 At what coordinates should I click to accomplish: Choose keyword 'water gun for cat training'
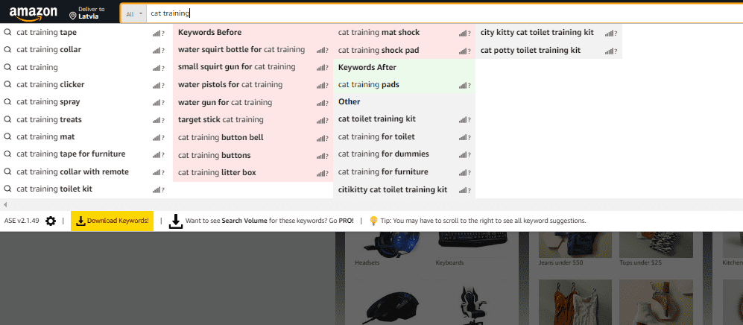(225, 102)
